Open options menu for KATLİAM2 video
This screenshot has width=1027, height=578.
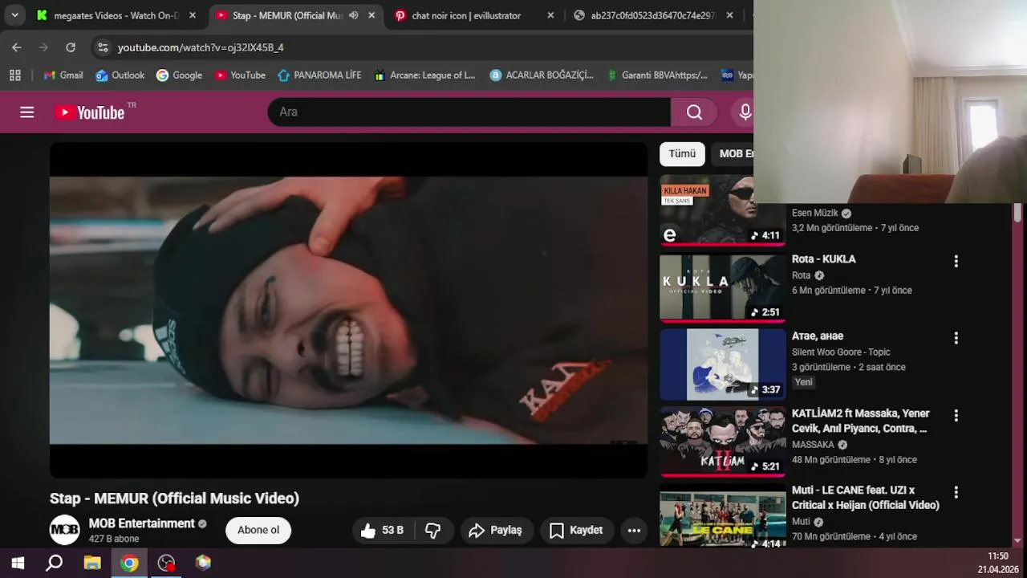tap(956, 415)
